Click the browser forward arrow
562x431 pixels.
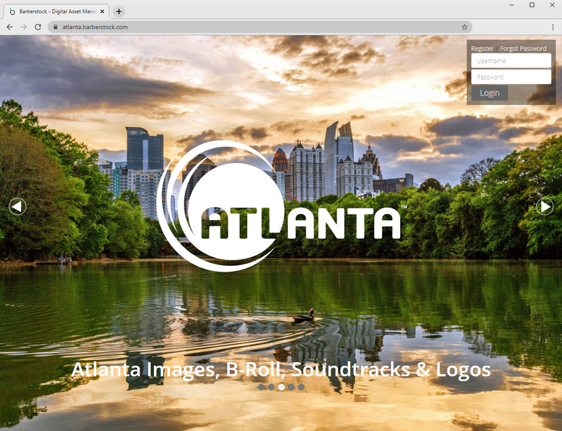(24, 27)
